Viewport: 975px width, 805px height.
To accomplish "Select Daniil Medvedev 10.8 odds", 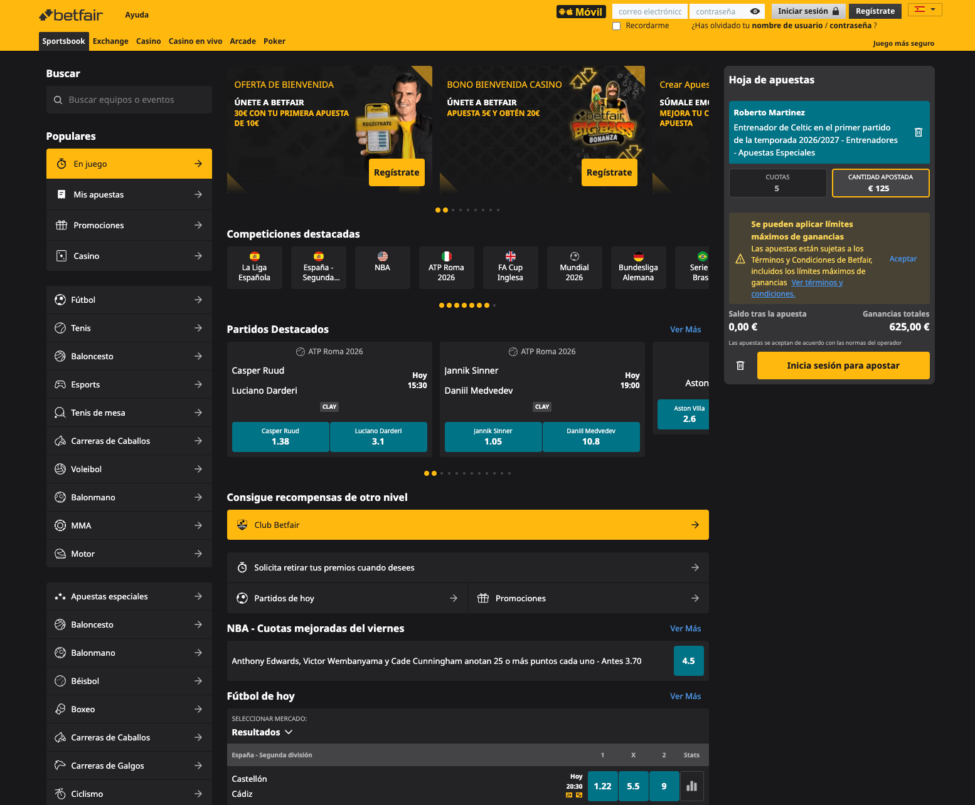I will click(x=591, y=437).
